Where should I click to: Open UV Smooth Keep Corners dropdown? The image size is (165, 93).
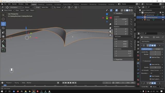155,70
